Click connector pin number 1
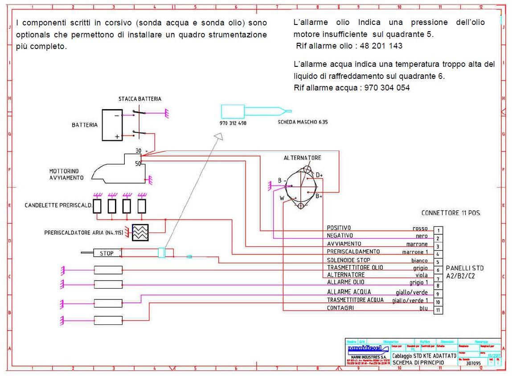This screenshot has height=376, width=512. pos(438,230)
